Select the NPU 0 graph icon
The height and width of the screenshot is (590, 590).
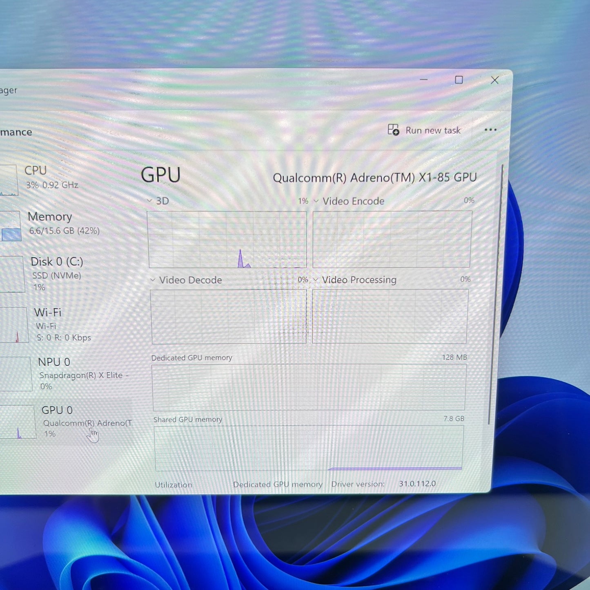click(x=16, y=374)
